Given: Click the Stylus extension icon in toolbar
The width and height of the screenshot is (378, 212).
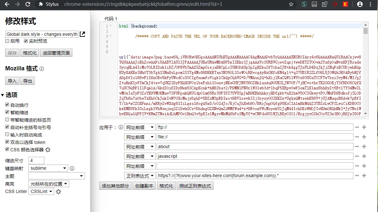Looking at the screenshot, I should coord(304,4).
